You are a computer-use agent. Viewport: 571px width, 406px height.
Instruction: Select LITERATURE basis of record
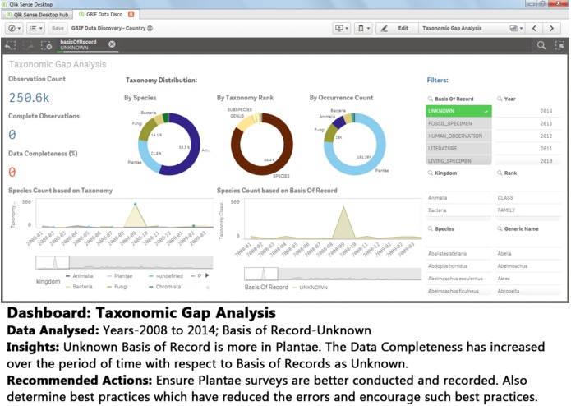[x=458, y=148]
